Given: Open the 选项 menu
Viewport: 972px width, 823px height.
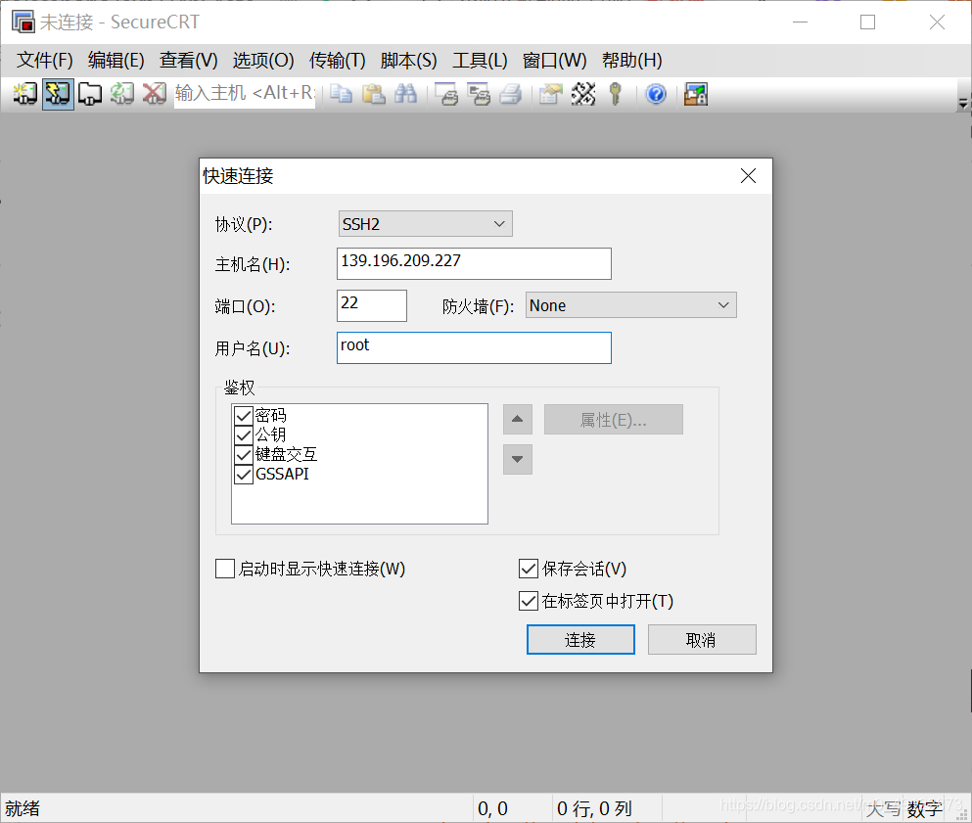Looking at the screenshot, I should 262,60.
